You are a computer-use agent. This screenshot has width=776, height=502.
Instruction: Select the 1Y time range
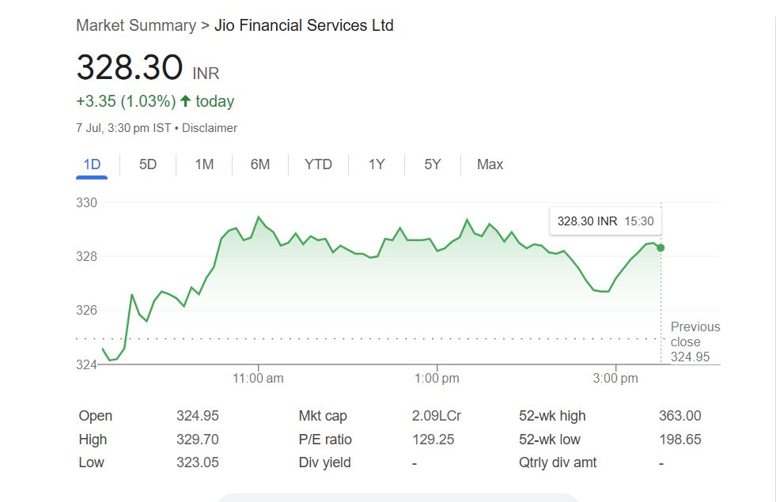click(x=377, y=164)
